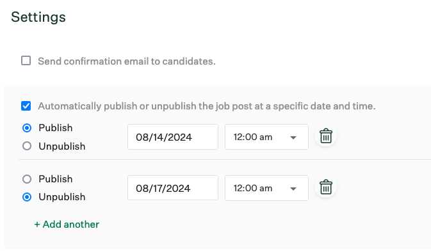Click the Publish label text in the first schedule
The height and width of the screenshot is (252, 431).
[x=56, y=128]
